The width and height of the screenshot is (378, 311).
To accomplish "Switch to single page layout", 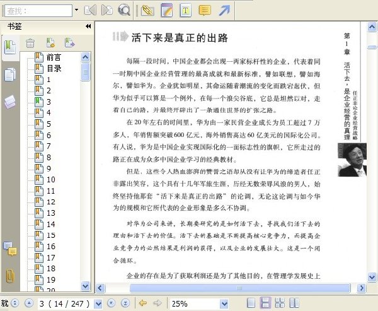I will click(251, 303).
